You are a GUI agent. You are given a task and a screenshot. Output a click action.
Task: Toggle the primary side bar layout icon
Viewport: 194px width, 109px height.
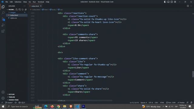coord(165,2)
